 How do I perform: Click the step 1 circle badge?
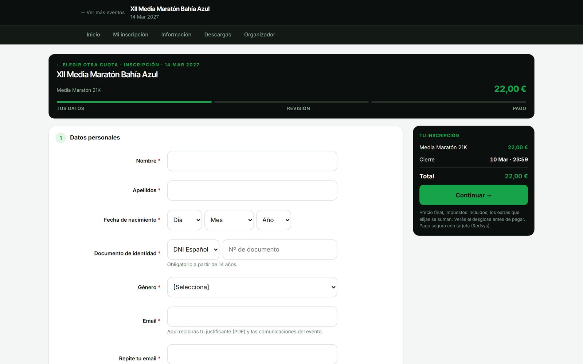(x=61, y=138)
